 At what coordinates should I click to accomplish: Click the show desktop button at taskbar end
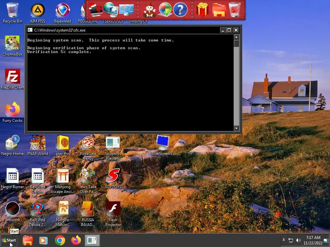click(x=326, y=240)
